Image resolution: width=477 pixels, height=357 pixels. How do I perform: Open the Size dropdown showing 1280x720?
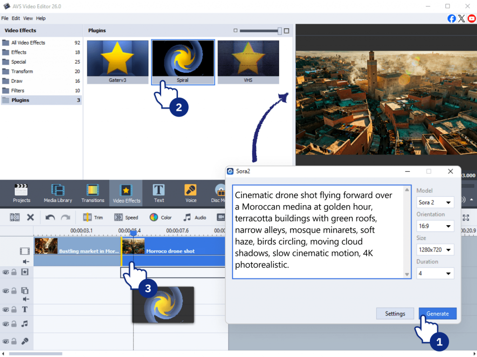(x=435, y=249)
